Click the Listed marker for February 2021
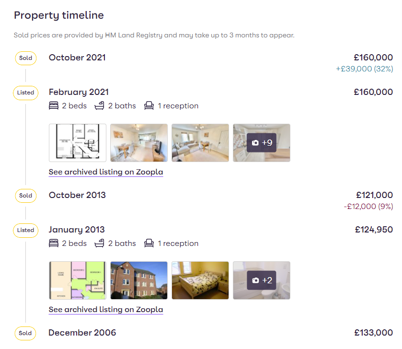Screen dimensions: 402x349 click(x=25, y=93)
